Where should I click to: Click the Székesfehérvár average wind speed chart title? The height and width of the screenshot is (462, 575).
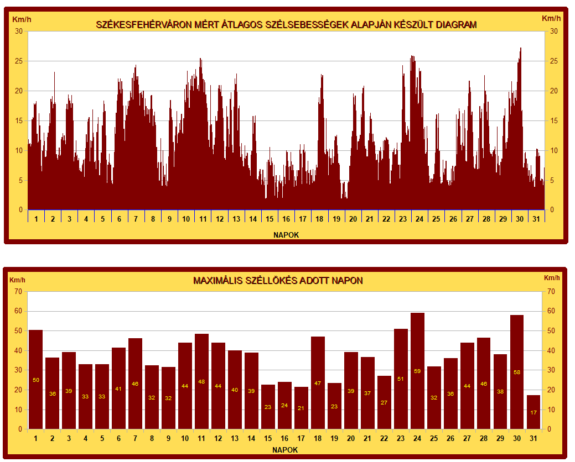pos(286,25)
